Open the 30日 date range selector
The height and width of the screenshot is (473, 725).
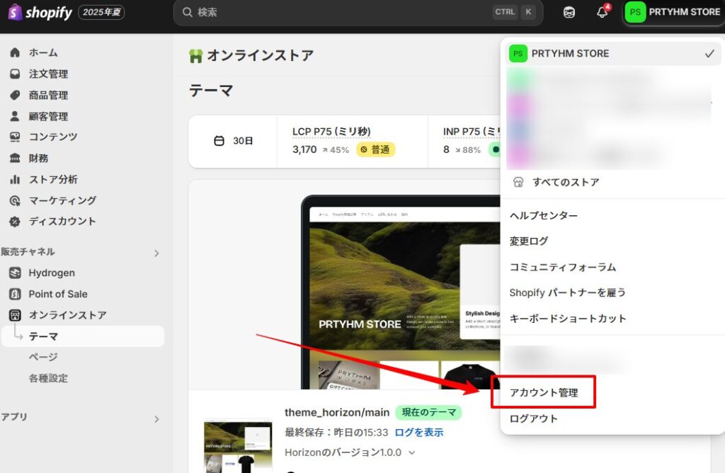(x=233, y=141)
